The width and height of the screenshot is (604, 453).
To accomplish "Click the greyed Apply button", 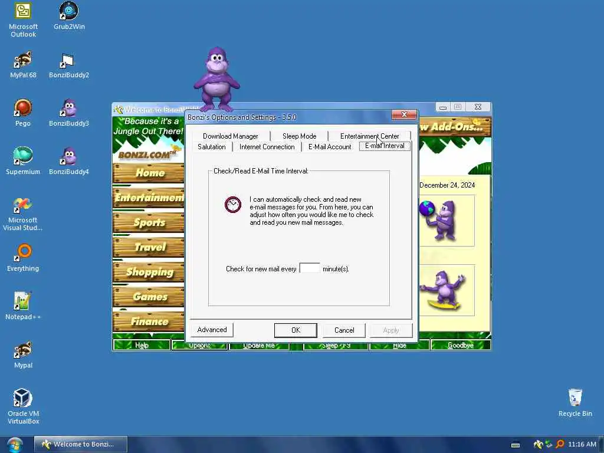I will pyautogui.click(x=391, y=330).
